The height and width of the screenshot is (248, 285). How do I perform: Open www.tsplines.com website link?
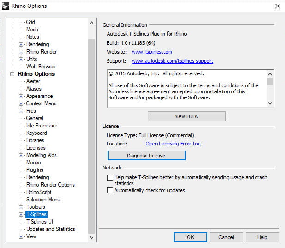(x=152, y=52)
